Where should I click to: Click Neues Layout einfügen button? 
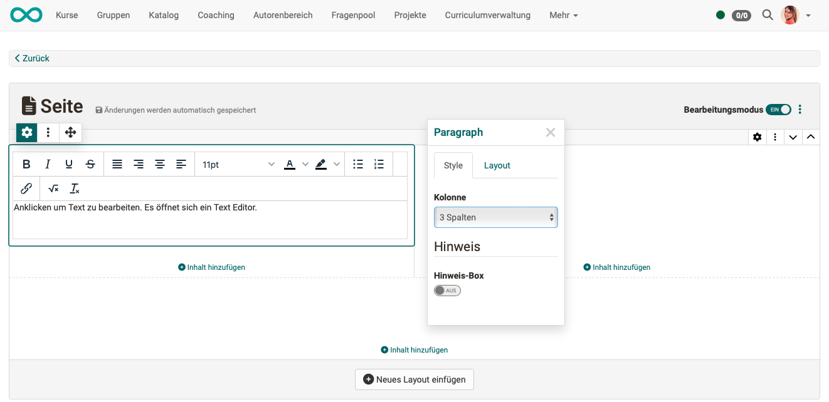click(x=414, y=379)
